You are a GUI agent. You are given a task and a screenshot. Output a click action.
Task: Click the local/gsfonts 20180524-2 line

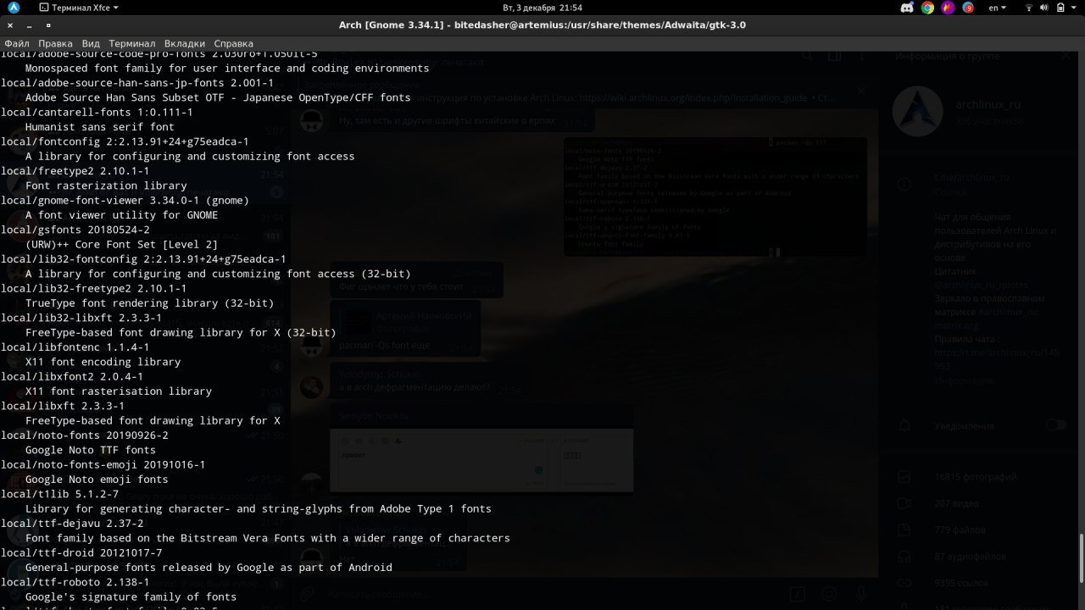click(x=75, y=230)
